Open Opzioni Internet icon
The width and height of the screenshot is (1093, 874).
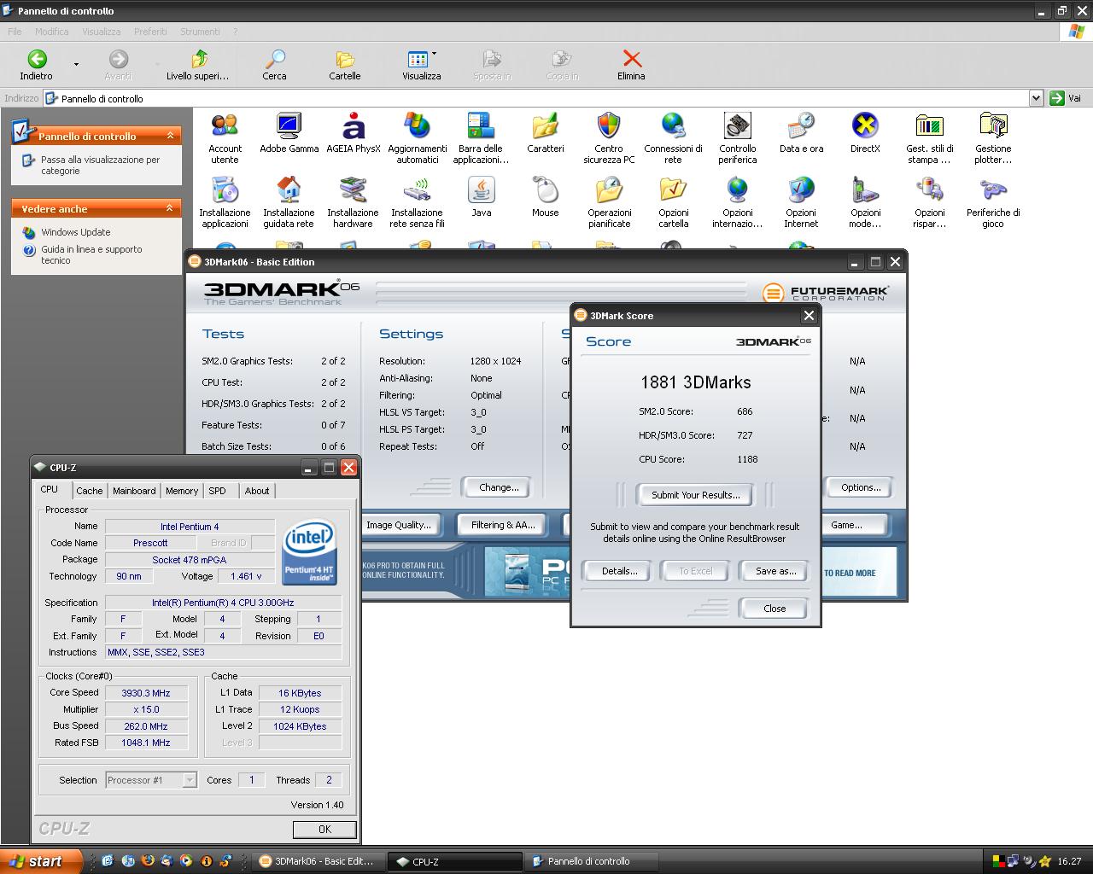coord(801,201)
